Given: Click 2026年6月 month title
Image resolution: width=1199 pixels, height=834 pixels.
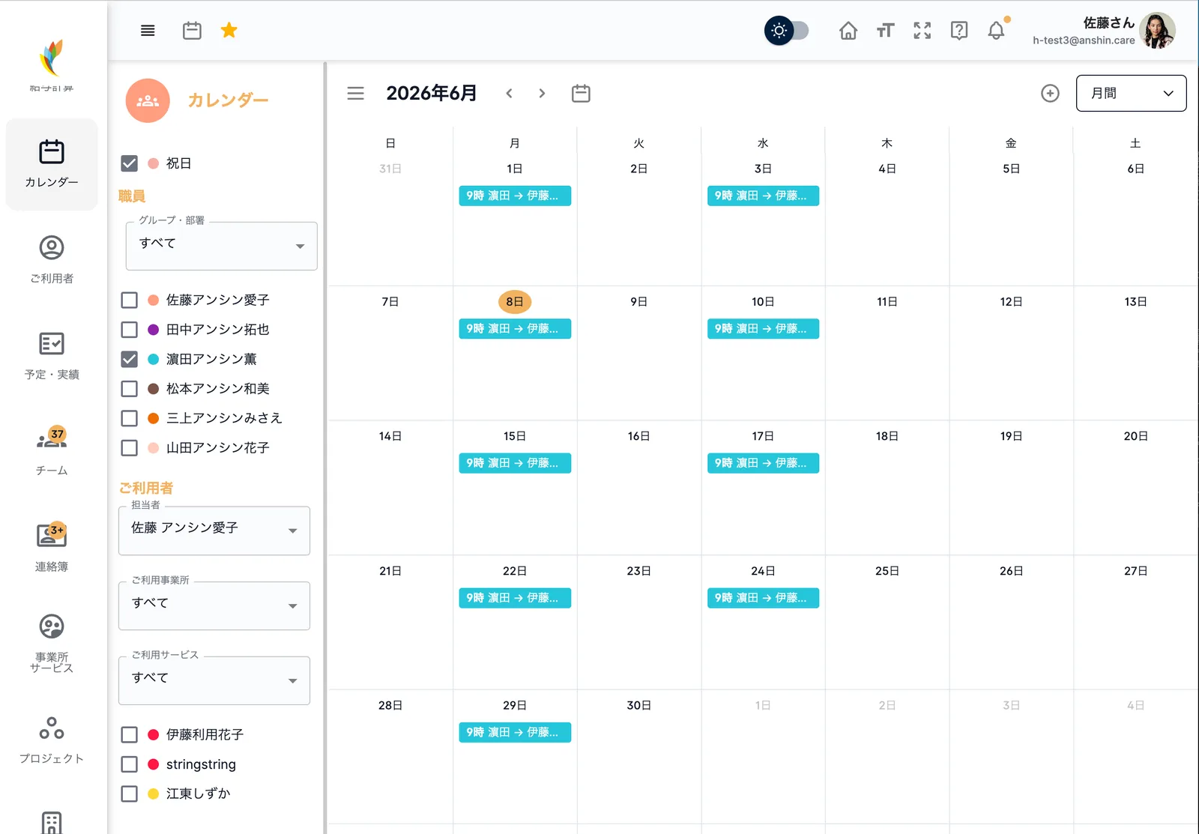Looking at the screenshot, I should coord(432,94).
